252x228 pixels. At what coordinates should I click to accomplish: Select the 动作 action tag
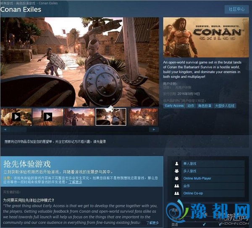tap(191, 106)
